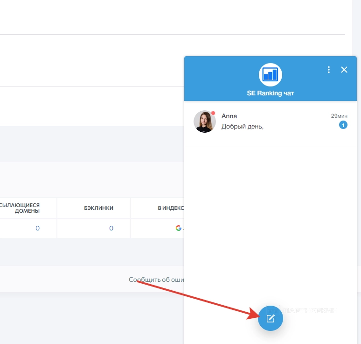Open the message preview 'Добрый день,'
Screen dimensions: 361x344
(x=242, y=127)
